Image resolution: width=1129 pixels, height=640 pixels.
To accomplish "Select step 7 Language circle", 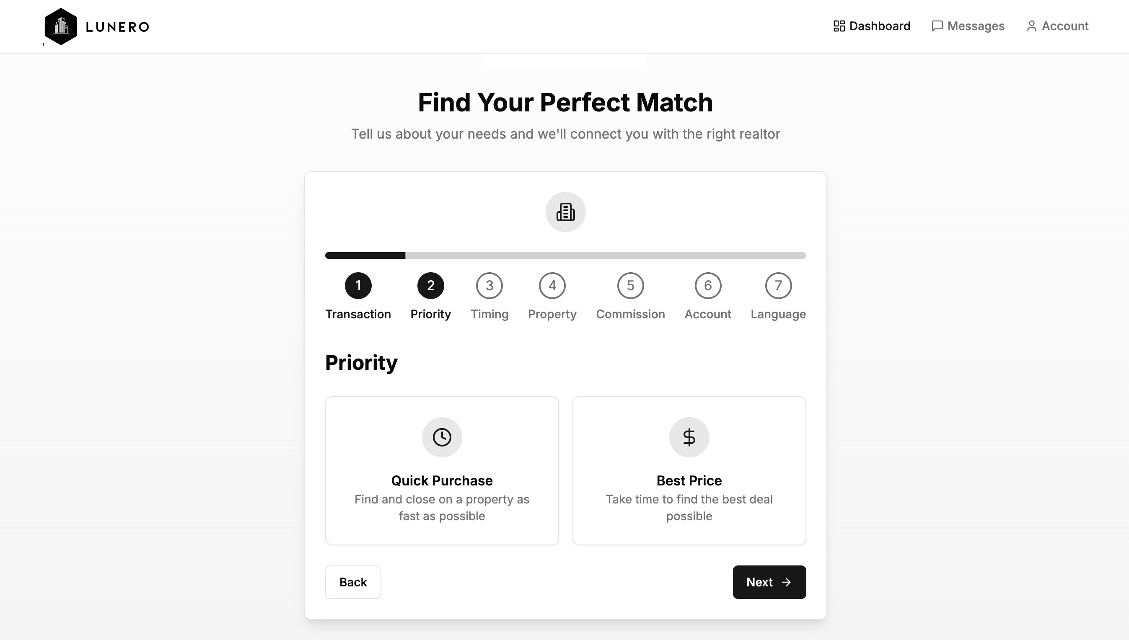I will pos(778,285).
